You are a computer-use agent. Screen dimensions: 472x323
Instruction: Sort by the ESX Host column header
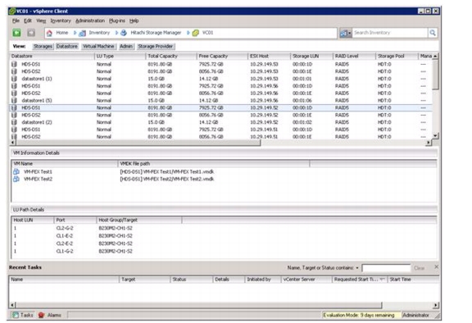click(269, 56)
